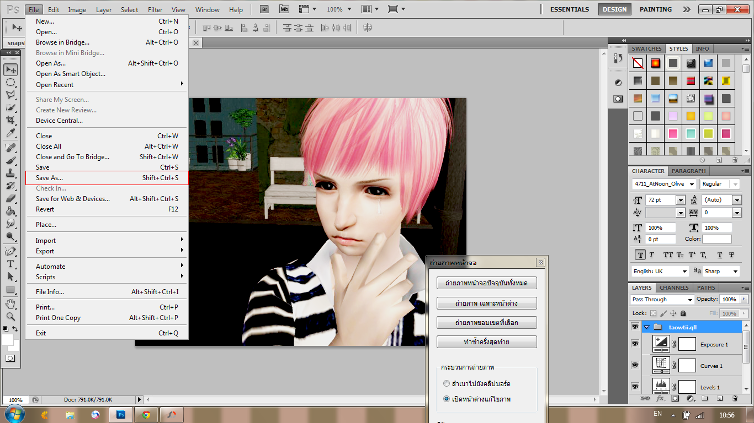The width and height of the screenshot is (754, 423).
Task: Choose the Hand tool
Action: coord(10,304)
